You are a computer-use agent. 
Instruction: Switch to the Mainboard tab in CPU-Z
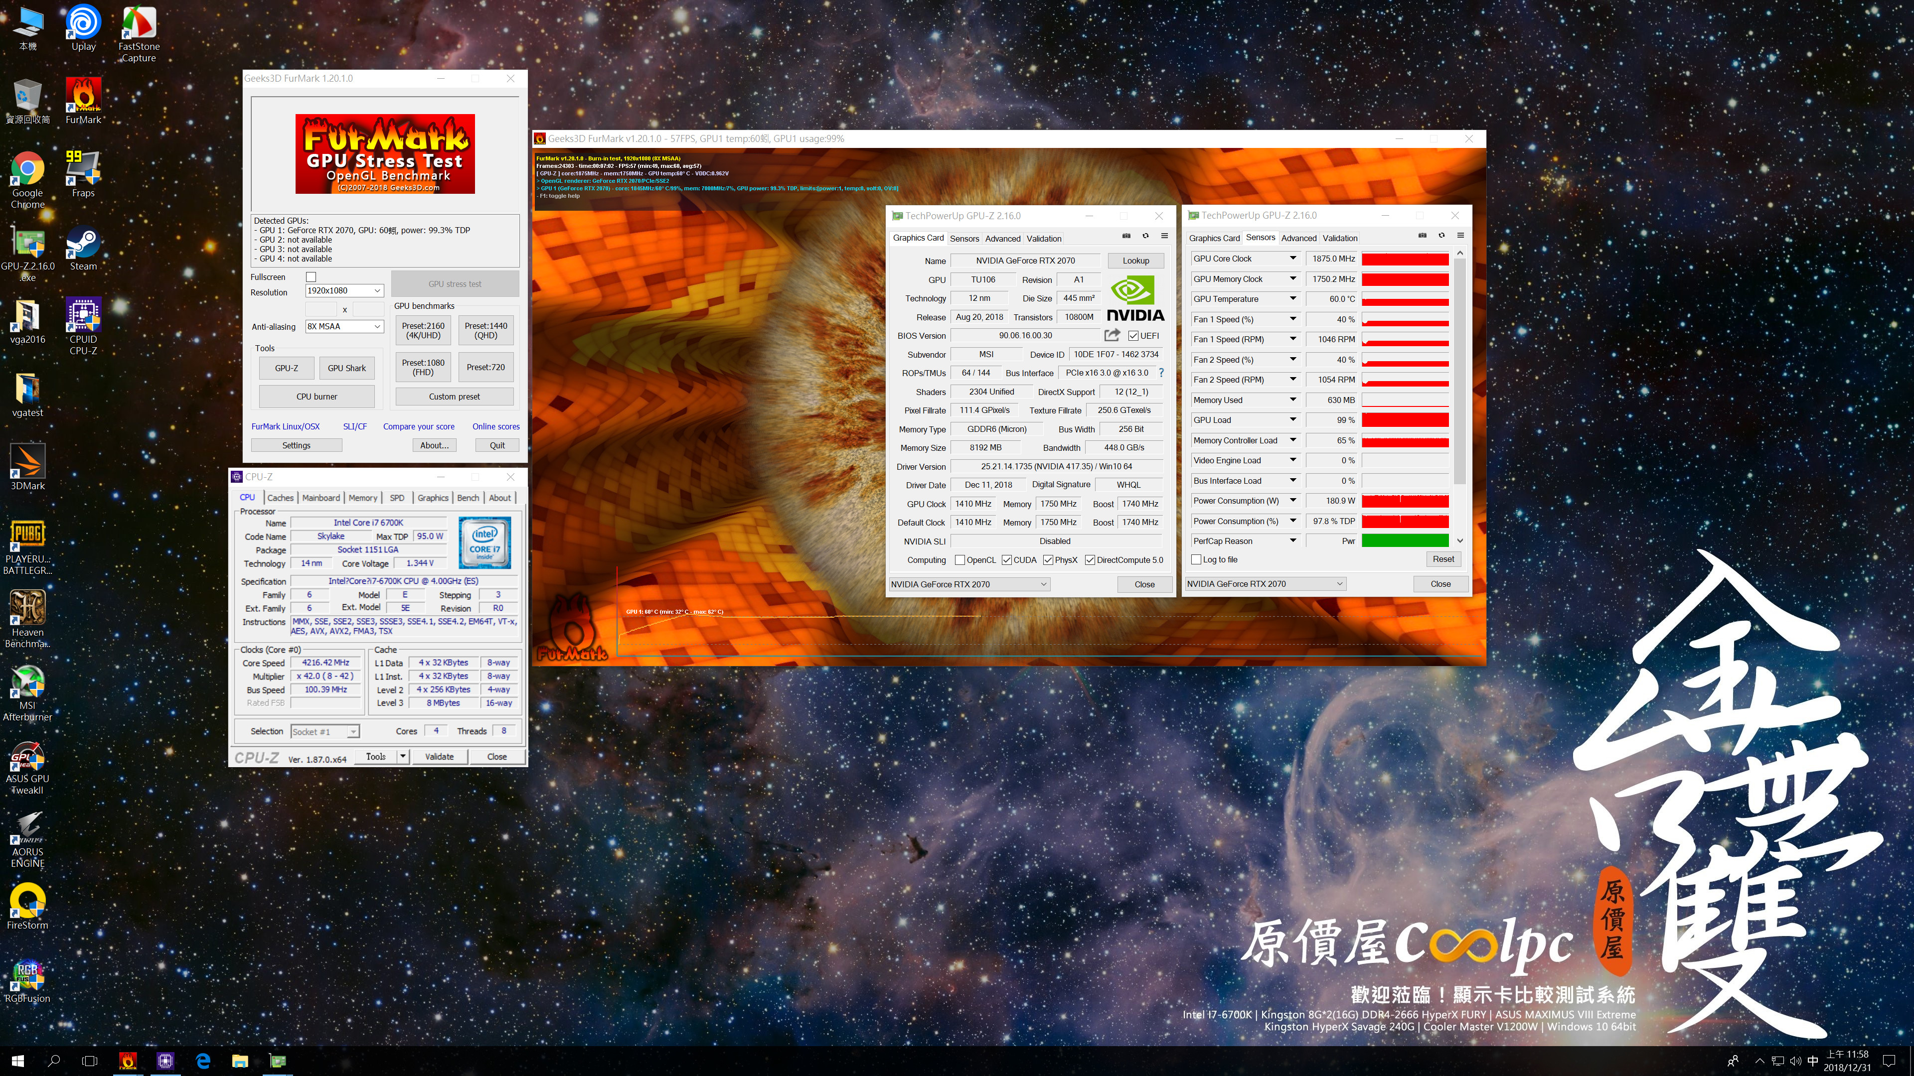pos(321,498)
